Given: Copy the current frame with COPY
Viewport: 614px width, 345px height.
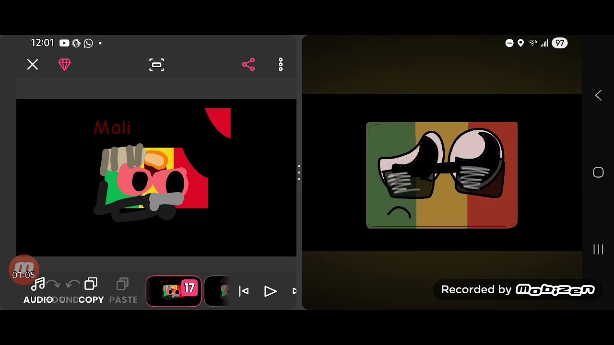Looking at the screenshot, I should tap(91, 291).
